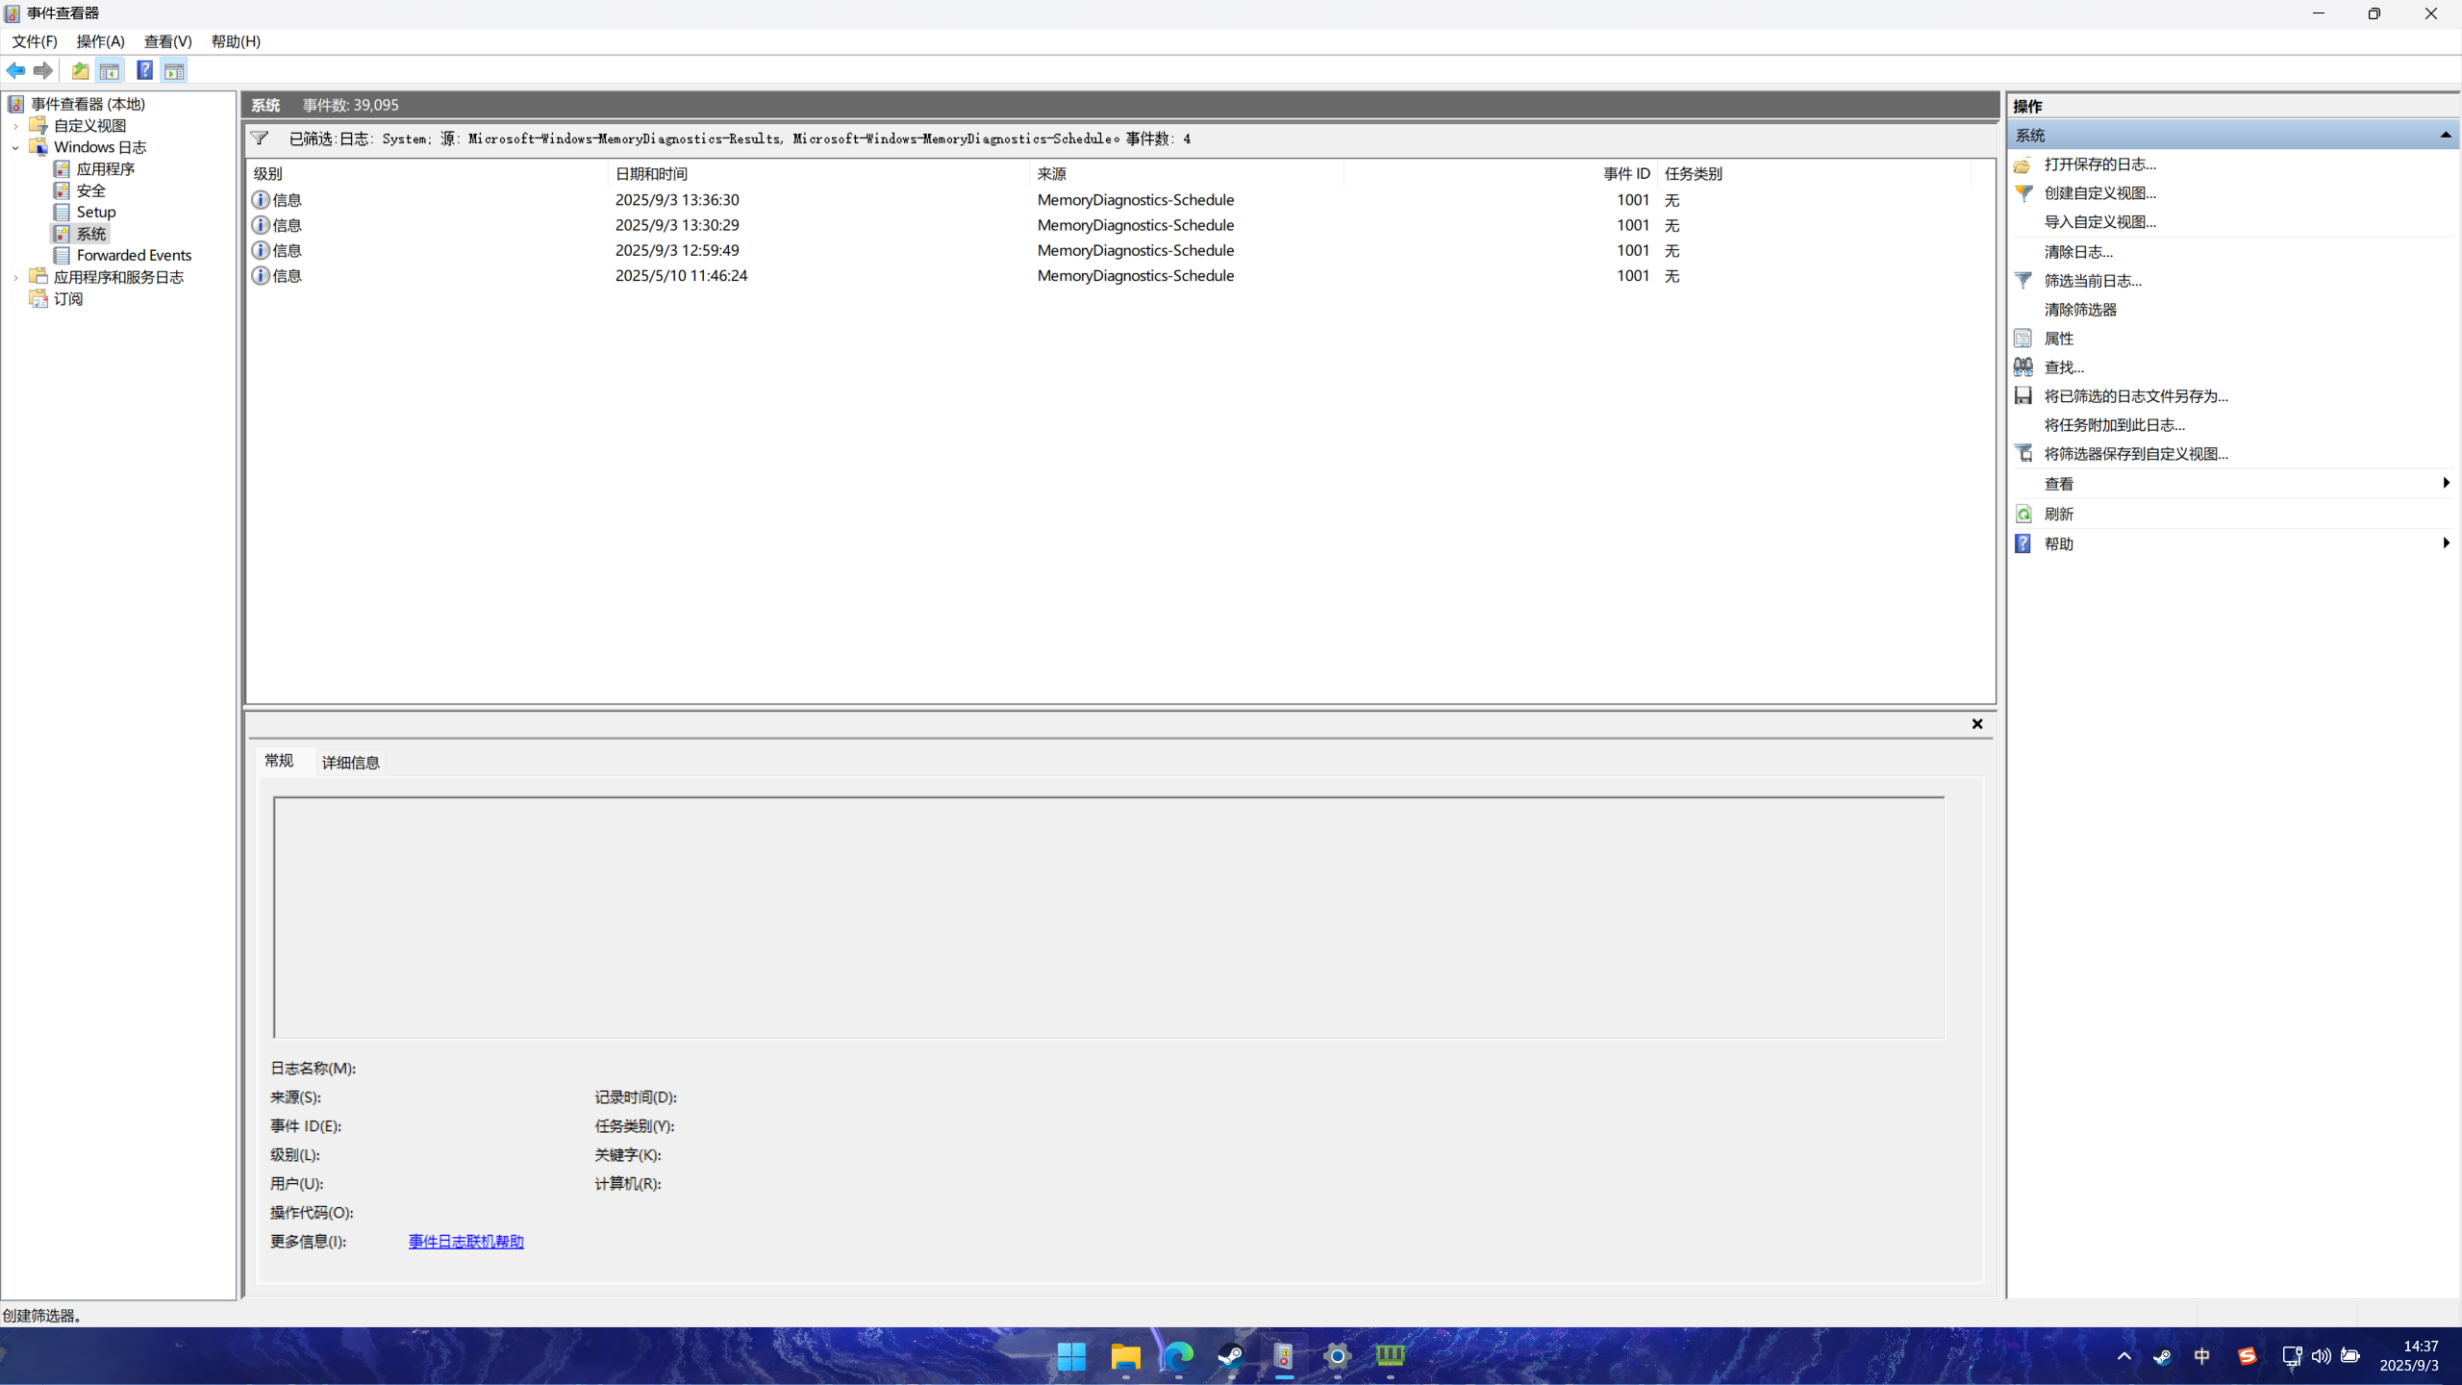Expand the Custom Views tree node
Viewport: 2462px width, 1385px height.
tap(15, 126)
